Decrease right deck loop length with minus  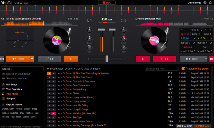click(155, 59)
